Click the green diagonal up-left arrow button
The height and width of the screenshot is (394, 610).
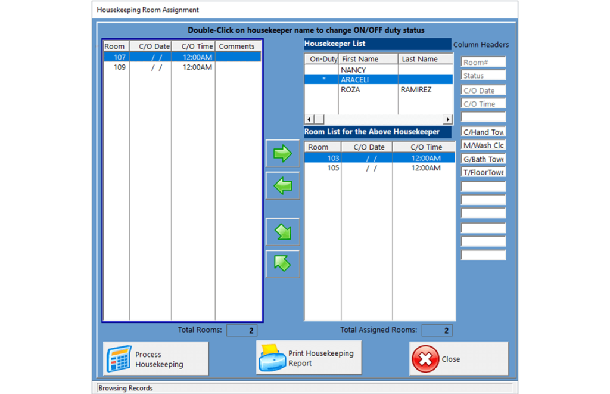click(282, 263)
